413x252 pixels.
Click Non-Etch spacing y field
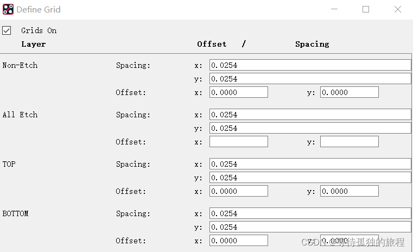pos(310,79)
